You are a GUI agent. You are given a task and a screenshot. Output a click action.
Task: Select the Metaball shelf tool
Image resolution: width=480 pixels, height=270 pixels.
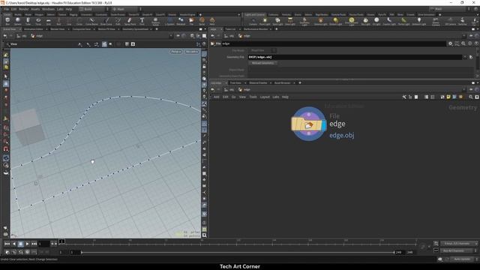click(181, 21)
